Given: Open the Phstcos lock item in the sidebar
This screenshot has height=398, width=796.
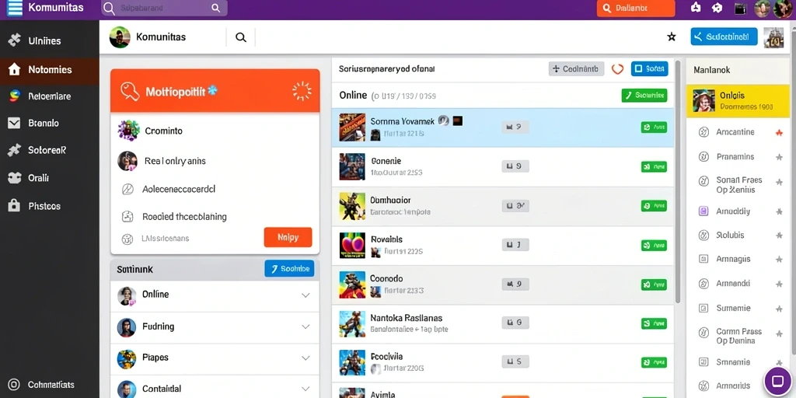Looking at the screenshot, I should tap(14, 205).
